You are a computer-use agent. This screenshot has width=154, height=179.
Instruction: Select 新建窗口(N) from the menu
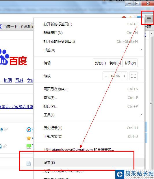pos(89,33)
